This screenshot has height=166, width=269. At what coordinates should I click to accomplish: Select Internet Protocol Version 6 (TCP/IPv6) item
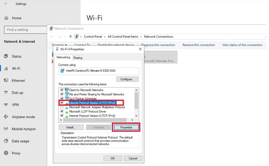(x=92, y=116)
